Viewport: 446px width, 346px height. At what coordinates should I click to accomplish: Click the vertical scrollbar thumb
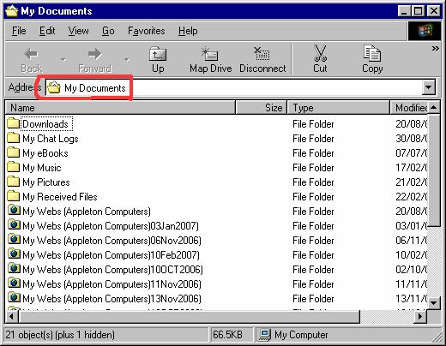click(434, 170)
